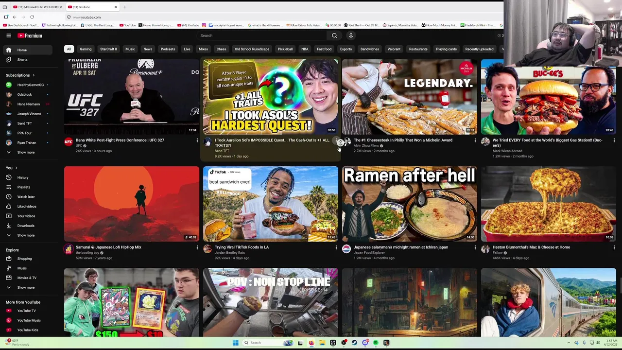Click the YouTube search input field

(262, 35)
